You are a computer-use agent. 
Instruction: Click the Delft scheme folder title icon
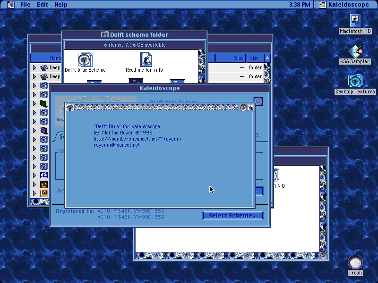coord(104,35)
